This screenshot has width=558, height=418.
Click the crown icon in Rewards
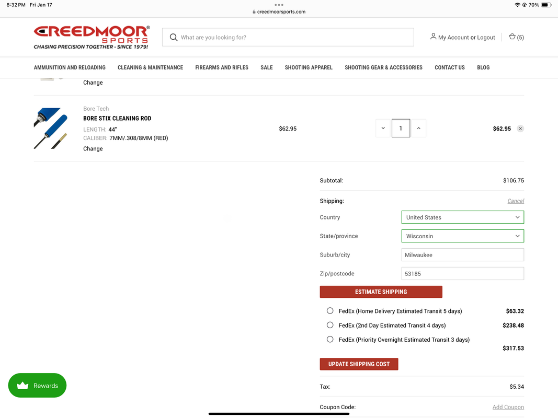pyautogui.click(x=22, y=386)
